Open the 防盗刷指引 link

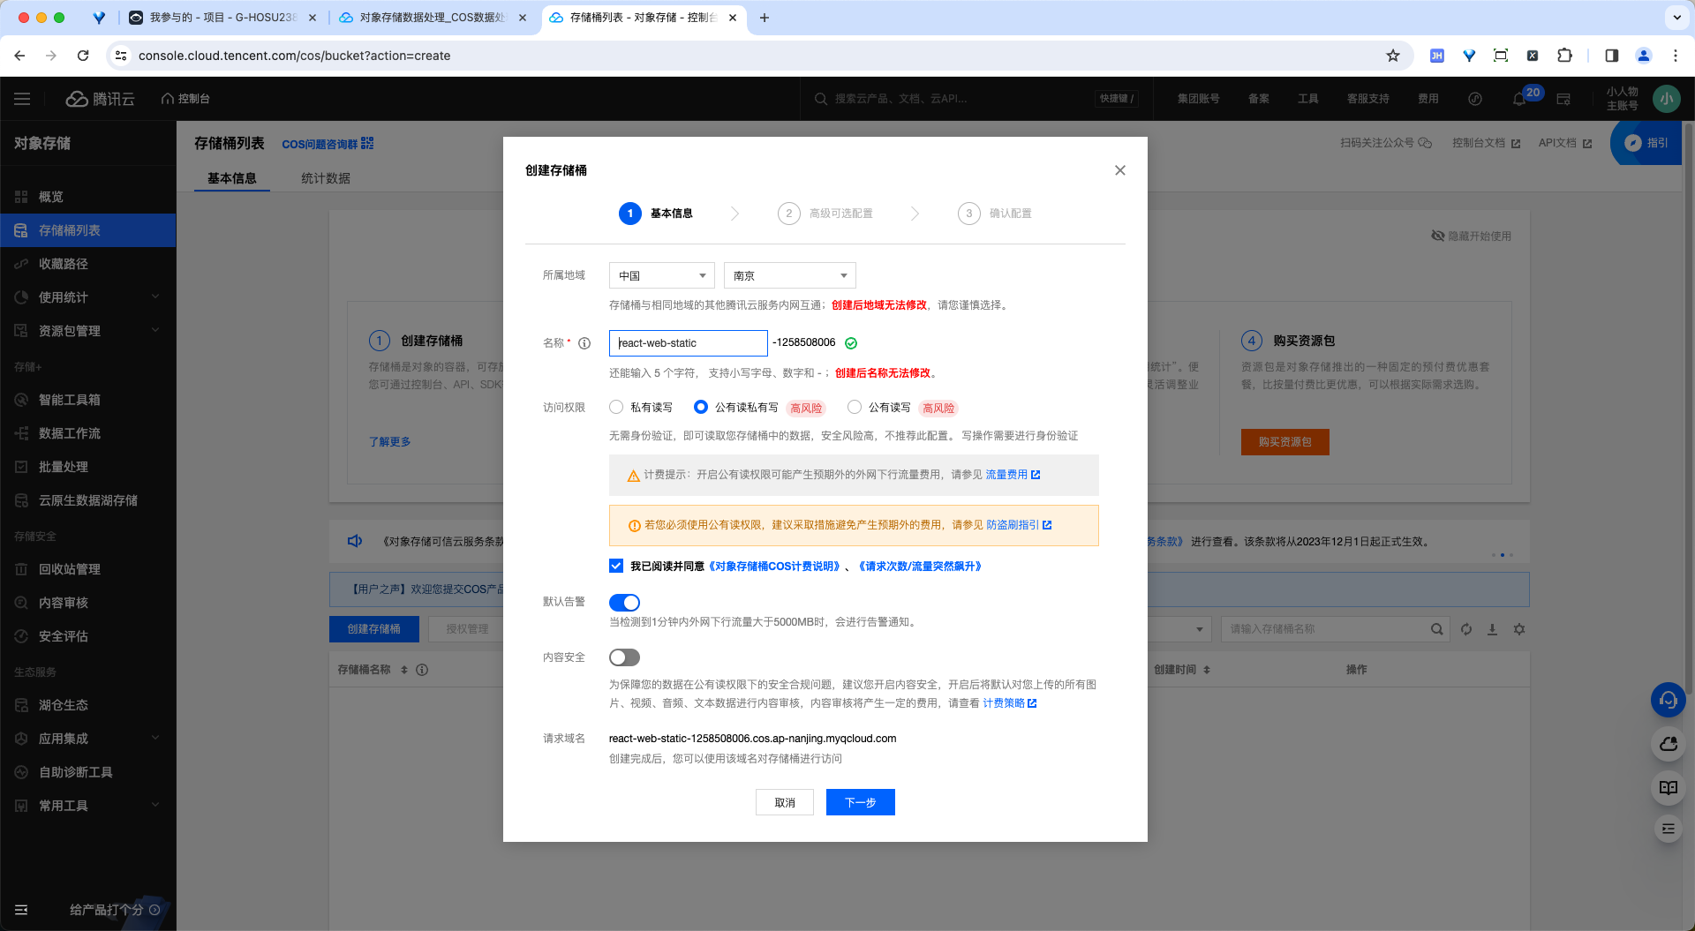point(1019,525)
